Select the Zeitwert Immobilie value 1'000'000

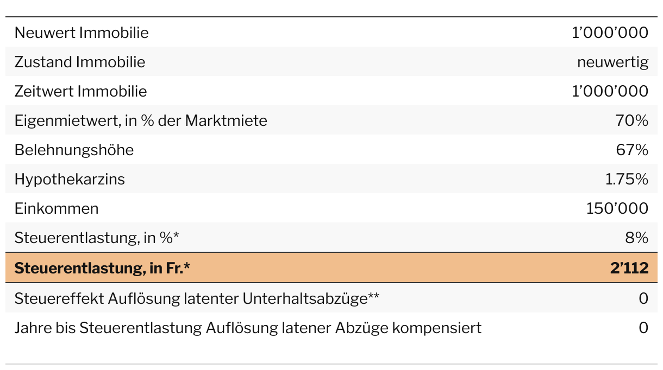(x=610, y=91)
